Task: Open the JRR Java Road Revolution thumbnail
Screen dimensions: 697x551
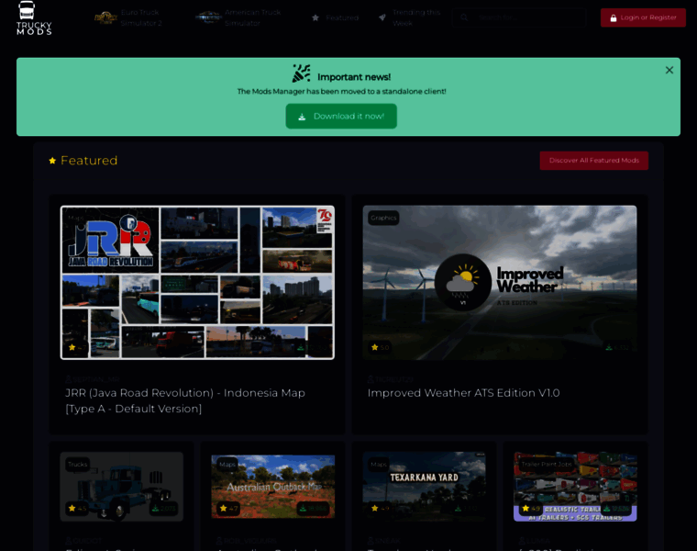Action: [x=197, y=283]
